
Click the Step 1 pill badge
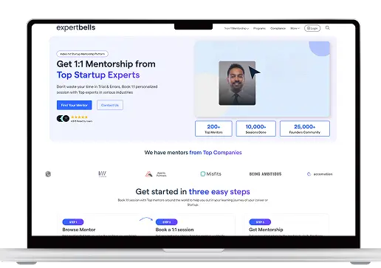(x=73, y=222)
